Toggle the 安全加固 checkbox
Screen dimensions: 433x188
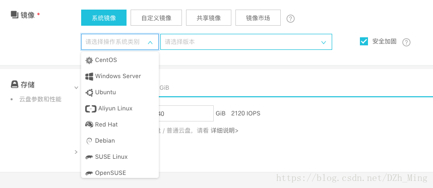(x=364, y=41)
